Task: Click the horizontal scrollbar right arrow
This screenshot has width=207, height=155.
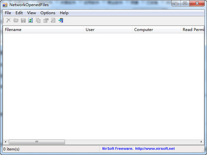Action: click(201, 142)
